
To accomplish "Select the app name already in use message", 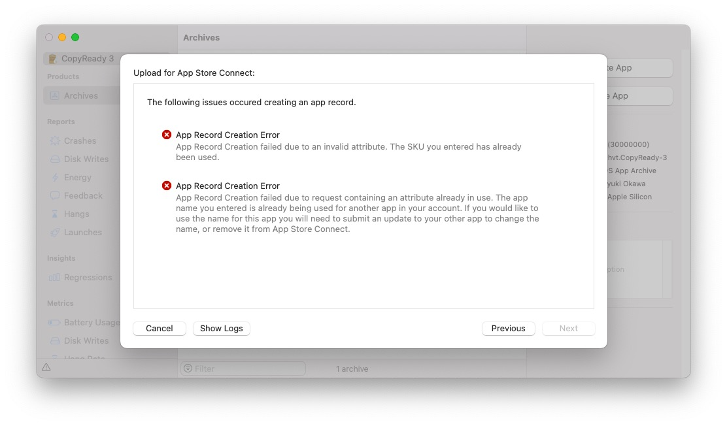I will (358, 213).
